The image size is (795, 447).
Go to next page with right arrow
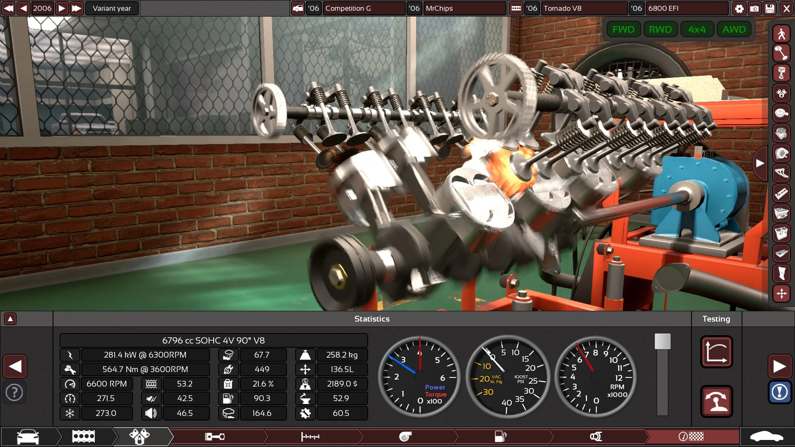[x=780, y=366]
